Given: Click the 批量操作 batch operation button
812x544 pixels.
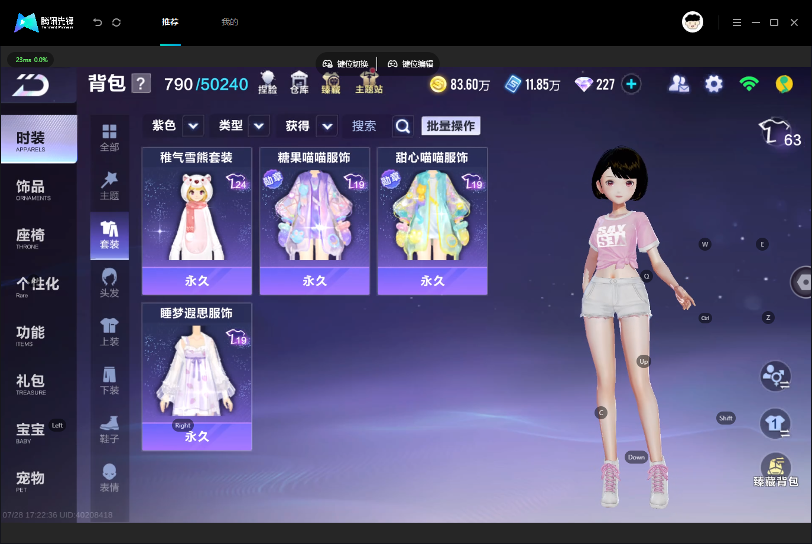Looking at the screenshot, I should (451, 126).
